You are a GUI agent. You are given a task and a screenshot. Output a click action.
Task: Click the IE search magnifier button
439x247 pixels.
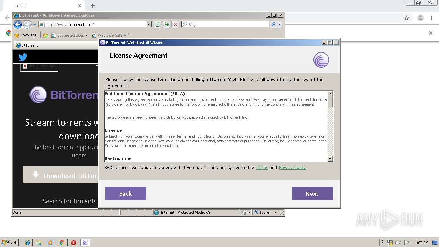tap(273, 24)
